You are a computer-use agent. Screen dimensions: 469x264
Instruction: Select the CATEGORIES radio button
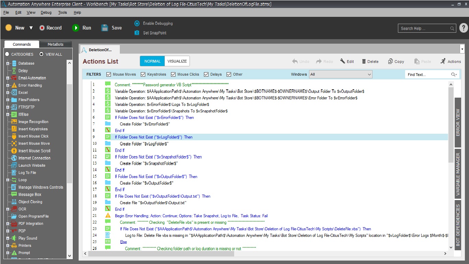(x=7, y=54)
